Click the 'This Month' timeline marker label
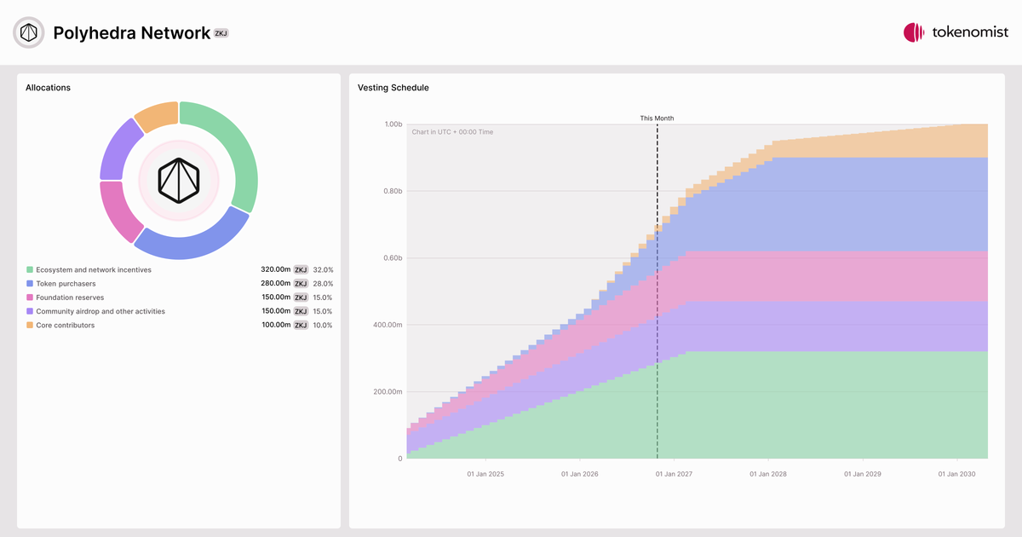This screenshot has height=537, width=1022. pyautogui.click(x=657, y=118)
